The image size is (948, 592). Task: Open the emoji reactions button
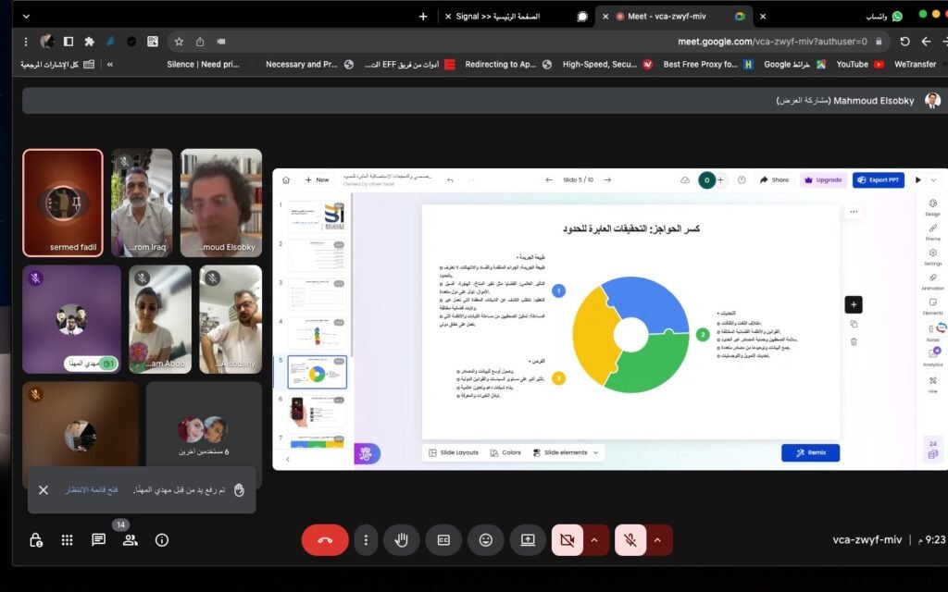tap(485, 540)
